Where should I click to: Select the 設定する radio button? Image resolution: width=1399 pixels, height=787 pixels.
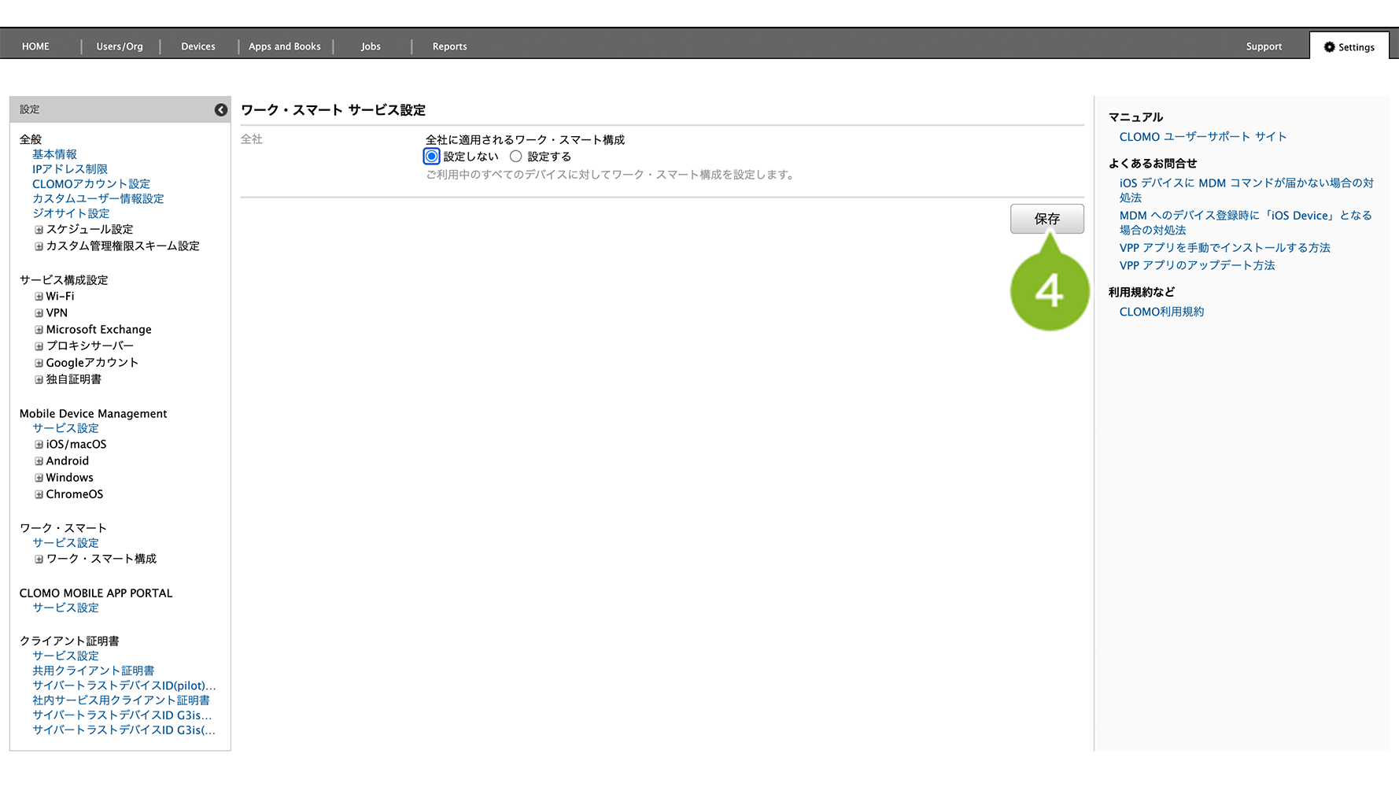[x=516, y=157]
